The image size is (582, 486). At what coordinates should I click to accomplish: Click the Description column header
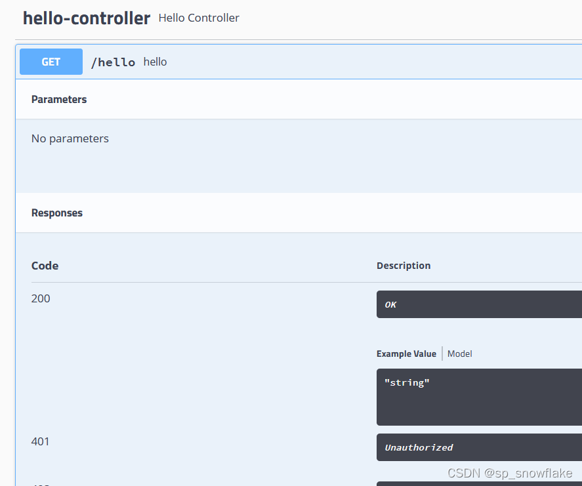[404, 266]
